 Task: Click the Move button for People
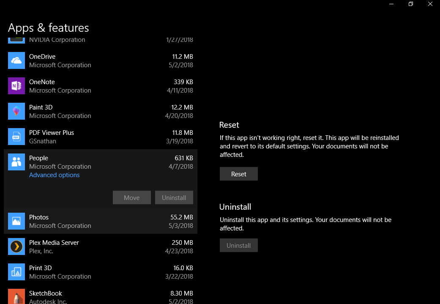coord(131,197)
